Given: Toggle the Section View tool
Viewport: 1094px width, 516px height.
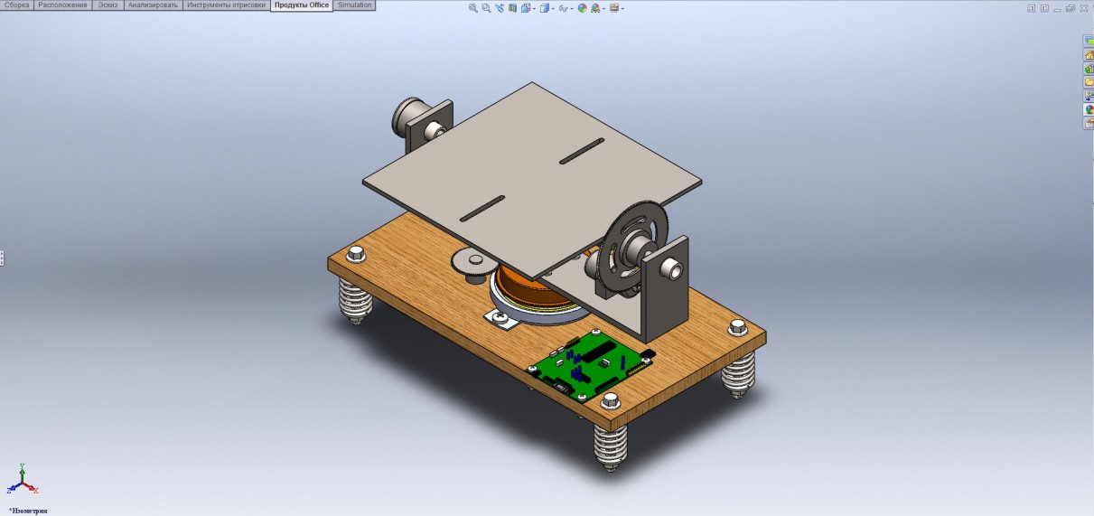Looking at the screenshot, I should (x=512, y=8).
